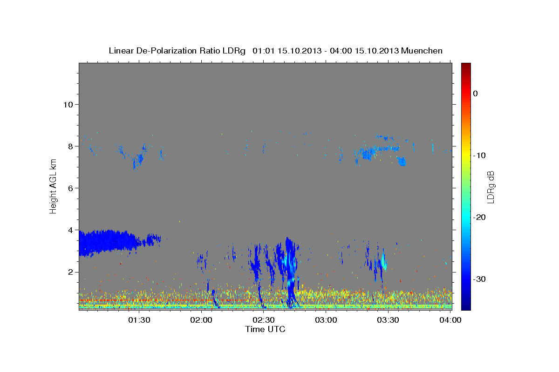The width and height of the screenshot is (559, 372).
Task: Click the height tick label 8
Action: click(x=70, y=146)
